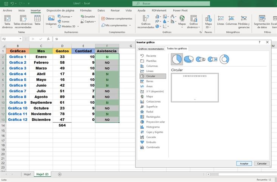Click the Circular chart preview thumbnail
Viewport: 277px width, 182px height.
[195, 88]
